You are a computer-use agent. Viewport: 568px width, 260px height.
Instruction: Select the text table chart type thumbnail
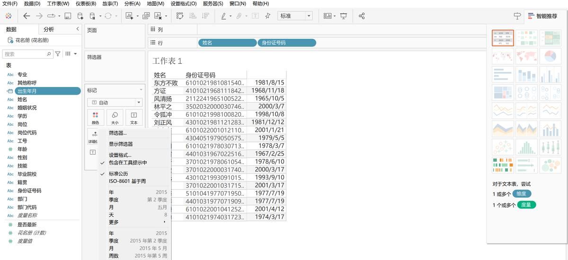point(503,38)
